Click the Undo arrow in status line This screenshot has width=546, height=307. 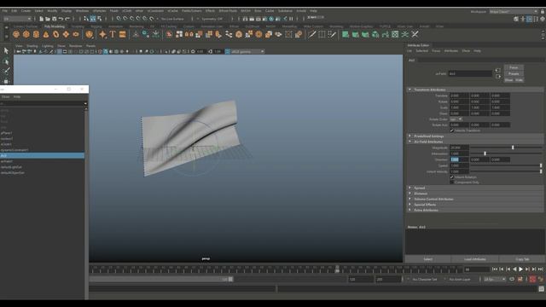(61, 19)
